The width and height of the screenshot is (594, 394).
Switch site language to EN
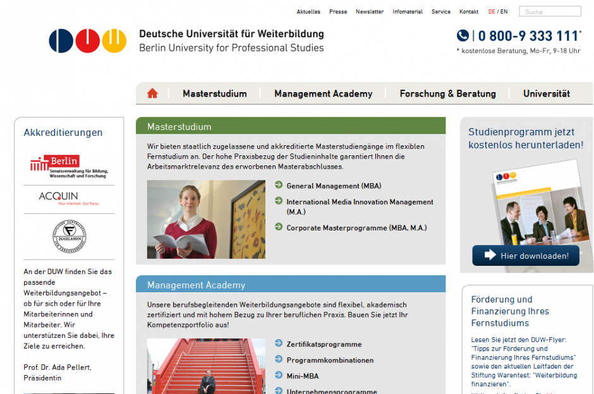pos(504,11)
